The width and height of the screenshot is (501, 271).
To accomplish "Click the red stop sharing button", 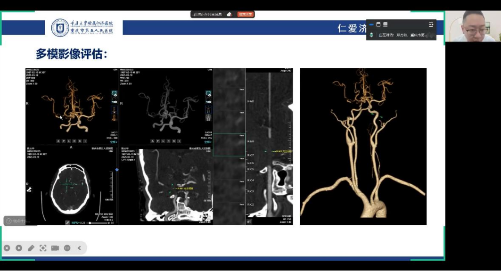I will (x=246, y=15).
